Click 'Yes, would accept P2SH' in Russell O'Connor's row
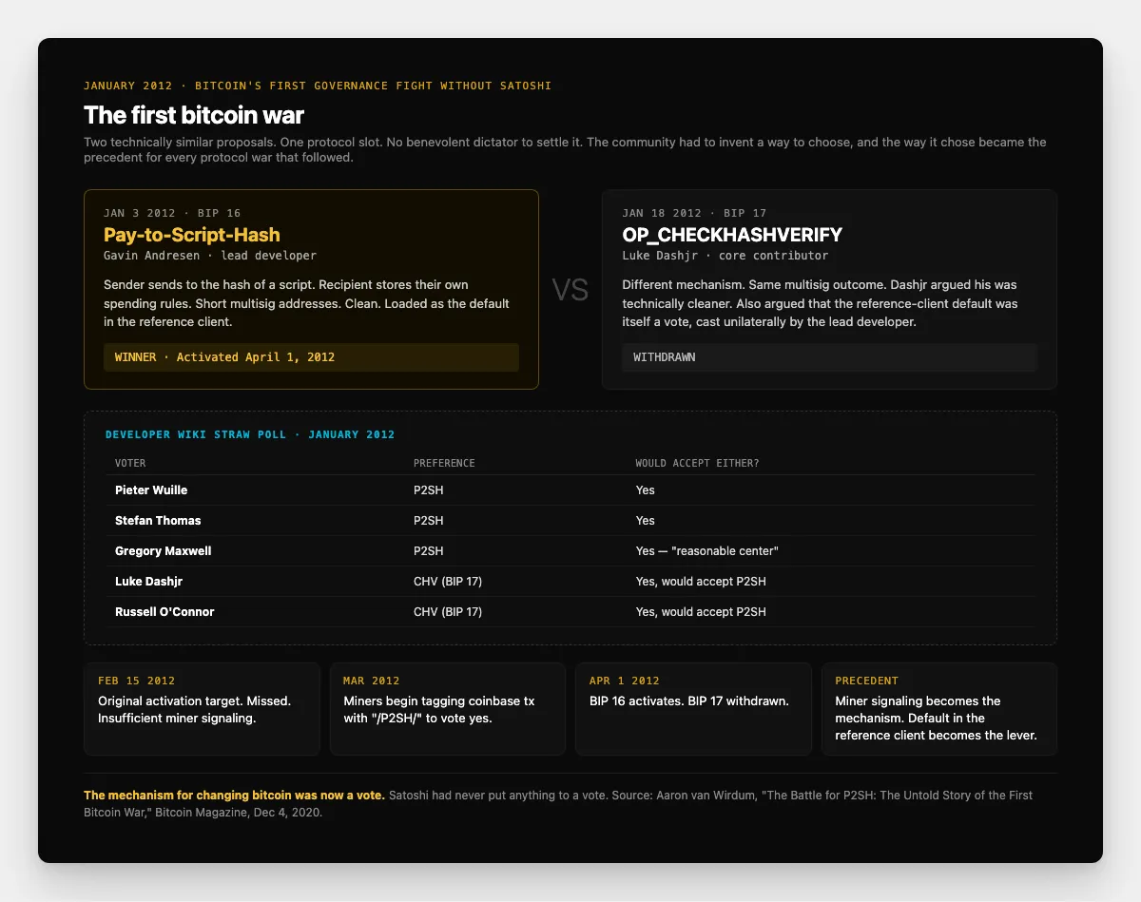Image resolution: width=1141 pixels, height=902 pixels. click(x=701, y=612)
